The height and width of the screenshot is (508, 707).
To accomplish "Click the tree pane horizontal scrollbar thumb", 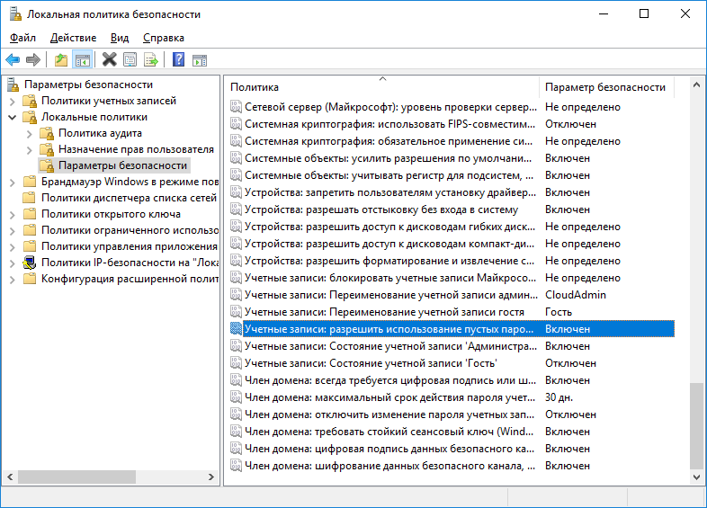I will 76,477.
